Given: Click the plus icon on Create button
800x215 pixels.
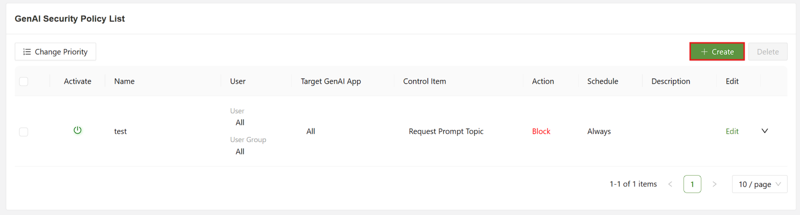Looking at the screenshot, I should pyautogui.click(x=704, y=52).
